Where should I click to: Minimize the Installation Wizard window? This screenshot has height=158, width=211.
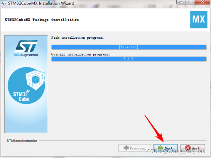pyautogui.click(x=181, y=2)
